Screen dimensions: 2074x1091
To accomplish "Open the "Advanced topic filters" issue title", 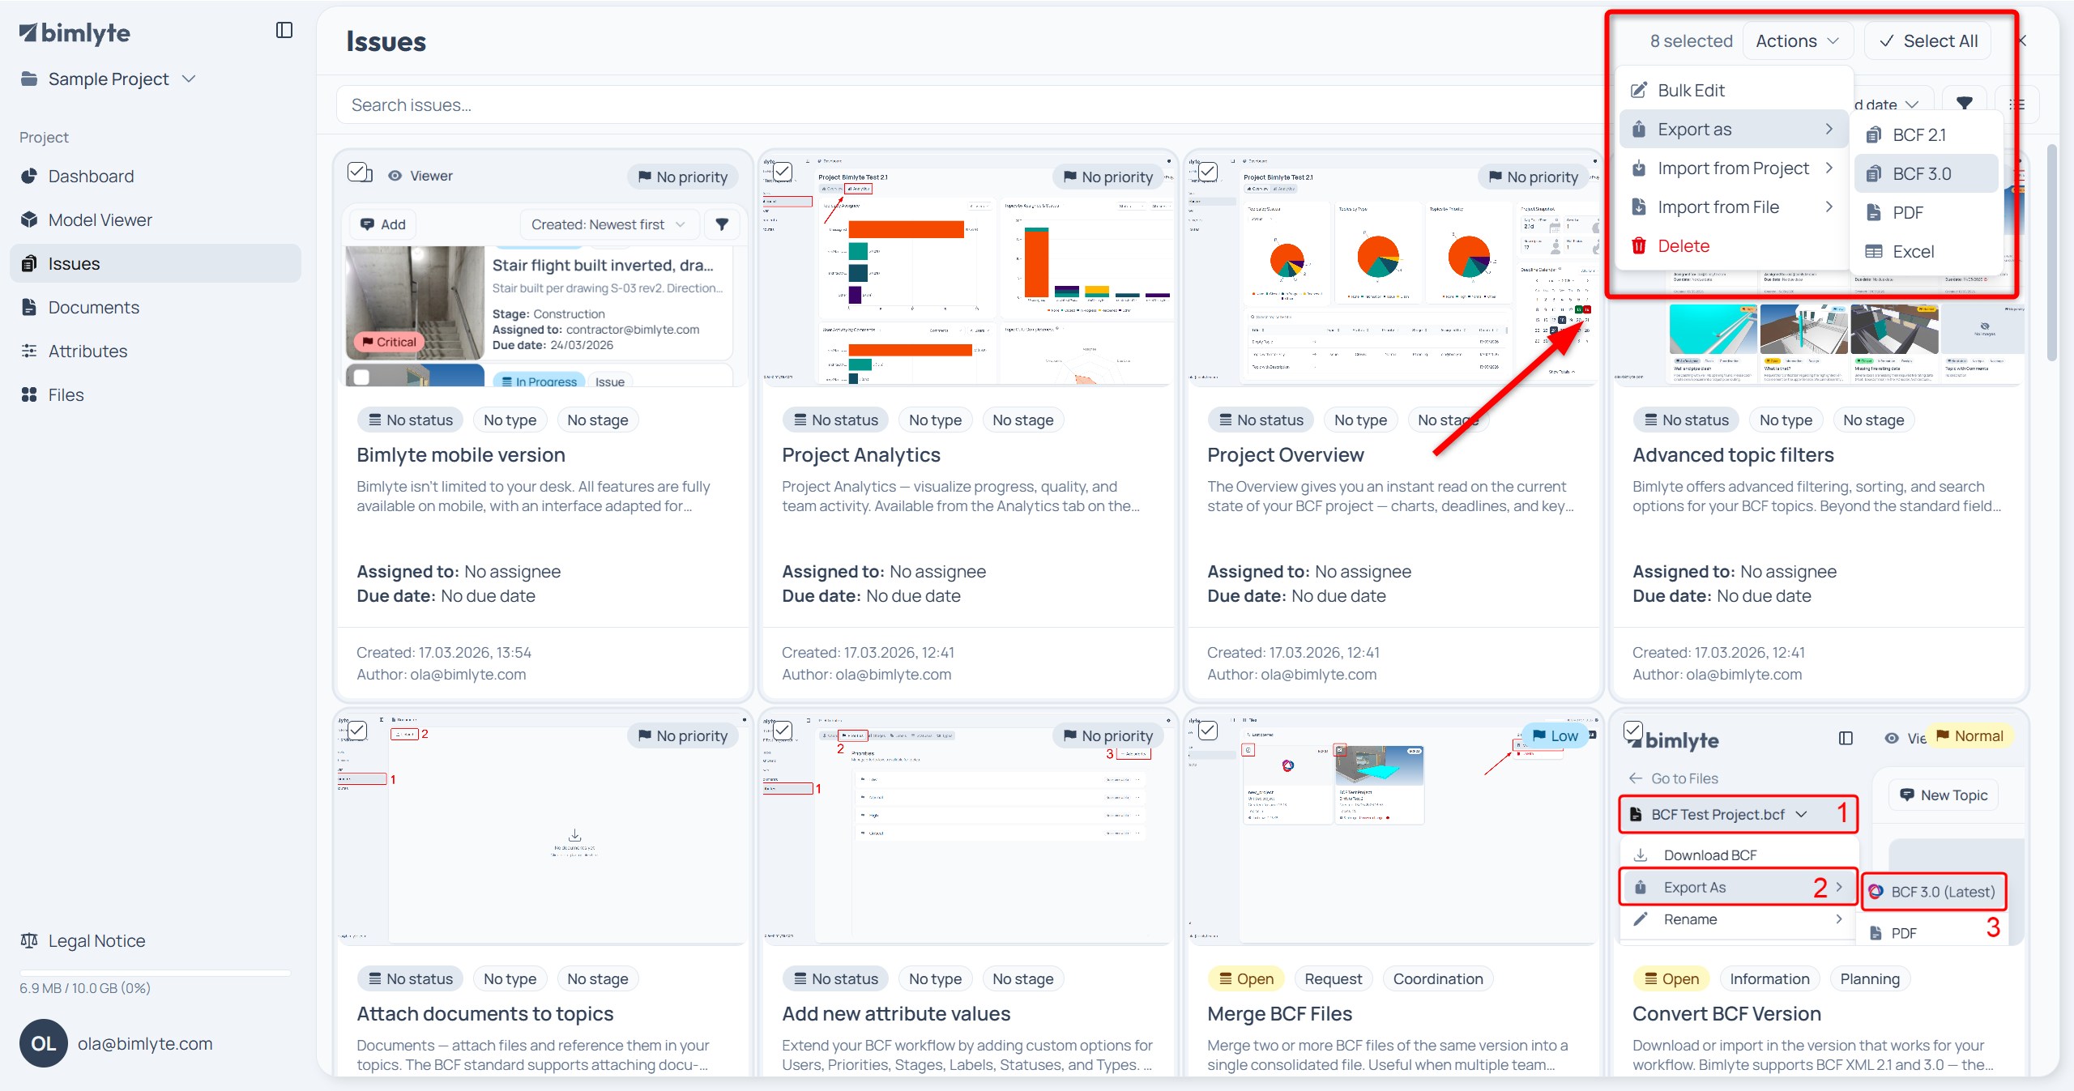I will click(x=1733, y=455).
